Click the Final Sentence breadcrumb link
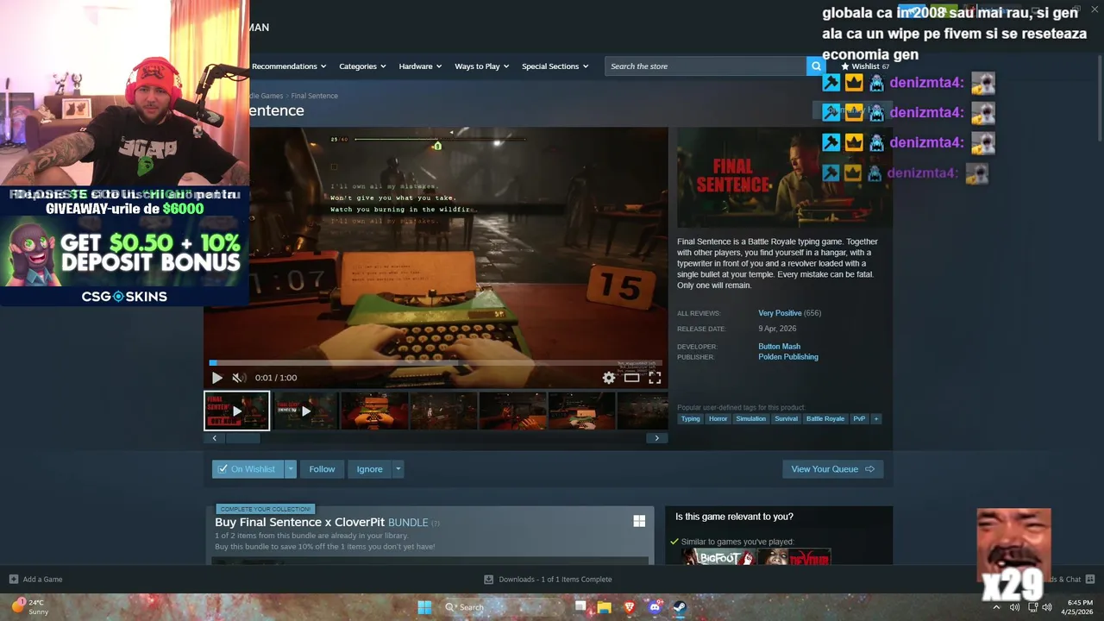Screen dimensions: 1104x621 (314, 96)
